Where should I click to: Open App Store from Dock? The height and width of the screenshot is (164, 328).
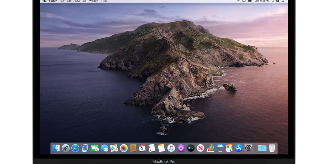click(239, 148)
